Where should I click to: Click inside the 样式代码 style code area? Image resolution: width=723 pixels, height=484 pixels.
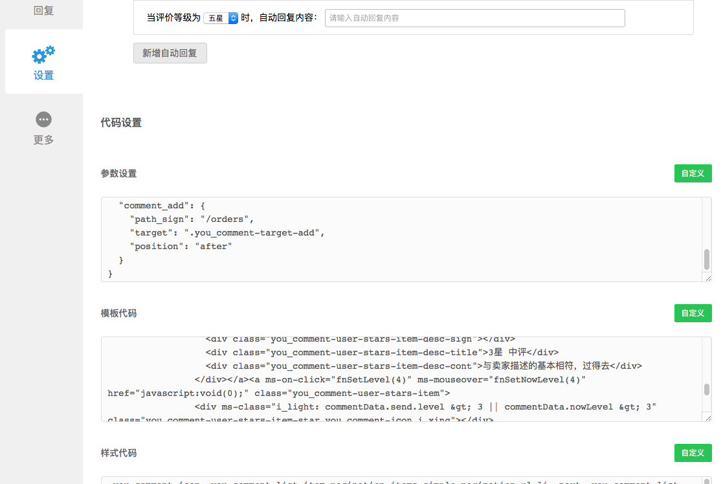pos(324,481)
